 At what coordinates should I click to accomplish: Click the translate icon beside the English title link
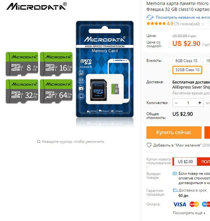[150, 17]
